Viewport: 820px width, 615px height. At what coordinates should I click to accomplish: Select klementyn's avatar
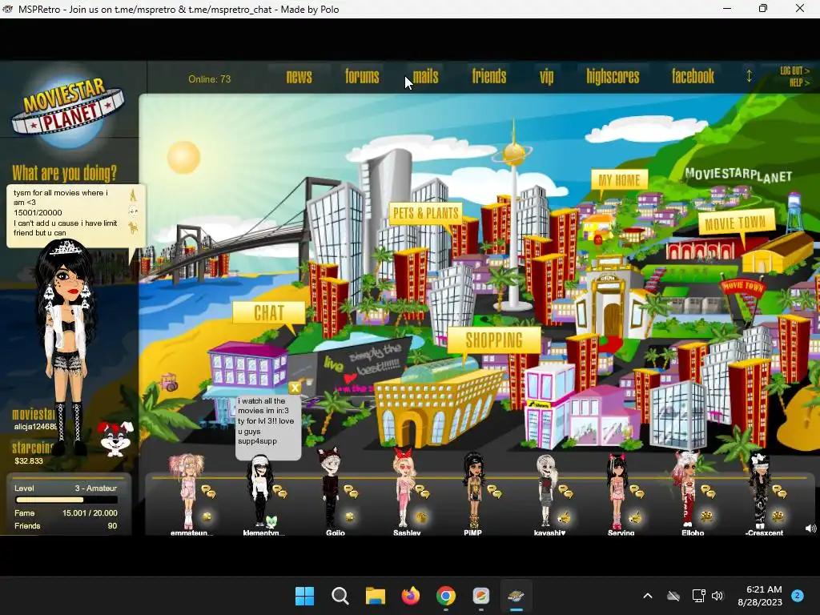coord(260,492)
